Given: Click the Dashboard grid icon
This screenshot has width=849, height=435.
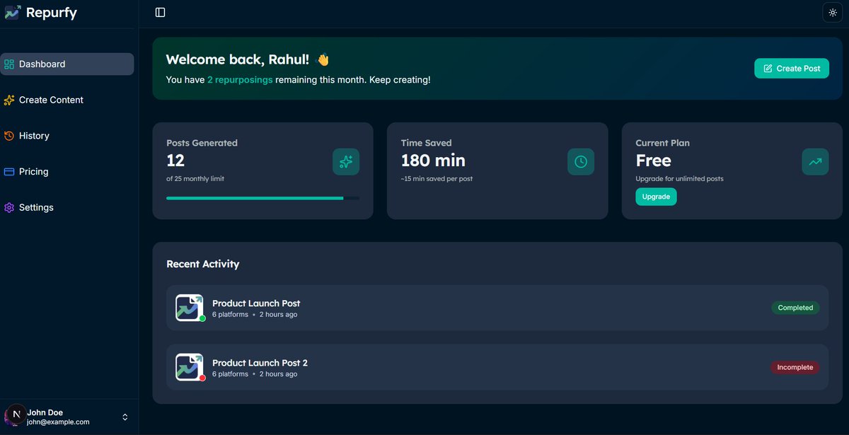Looking at the screenshot, I should [x=9, y=64].
